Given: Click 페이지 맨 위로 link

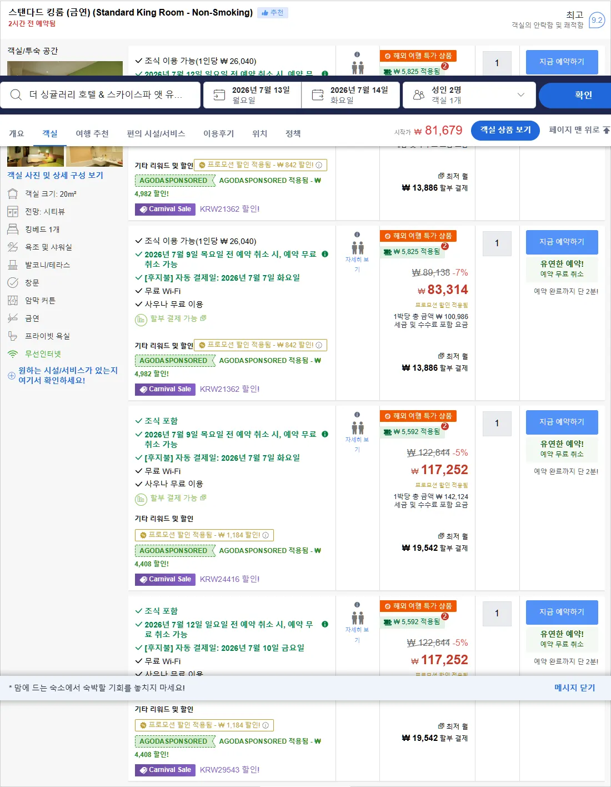Looking at the screenshot, I should [574, 129].
